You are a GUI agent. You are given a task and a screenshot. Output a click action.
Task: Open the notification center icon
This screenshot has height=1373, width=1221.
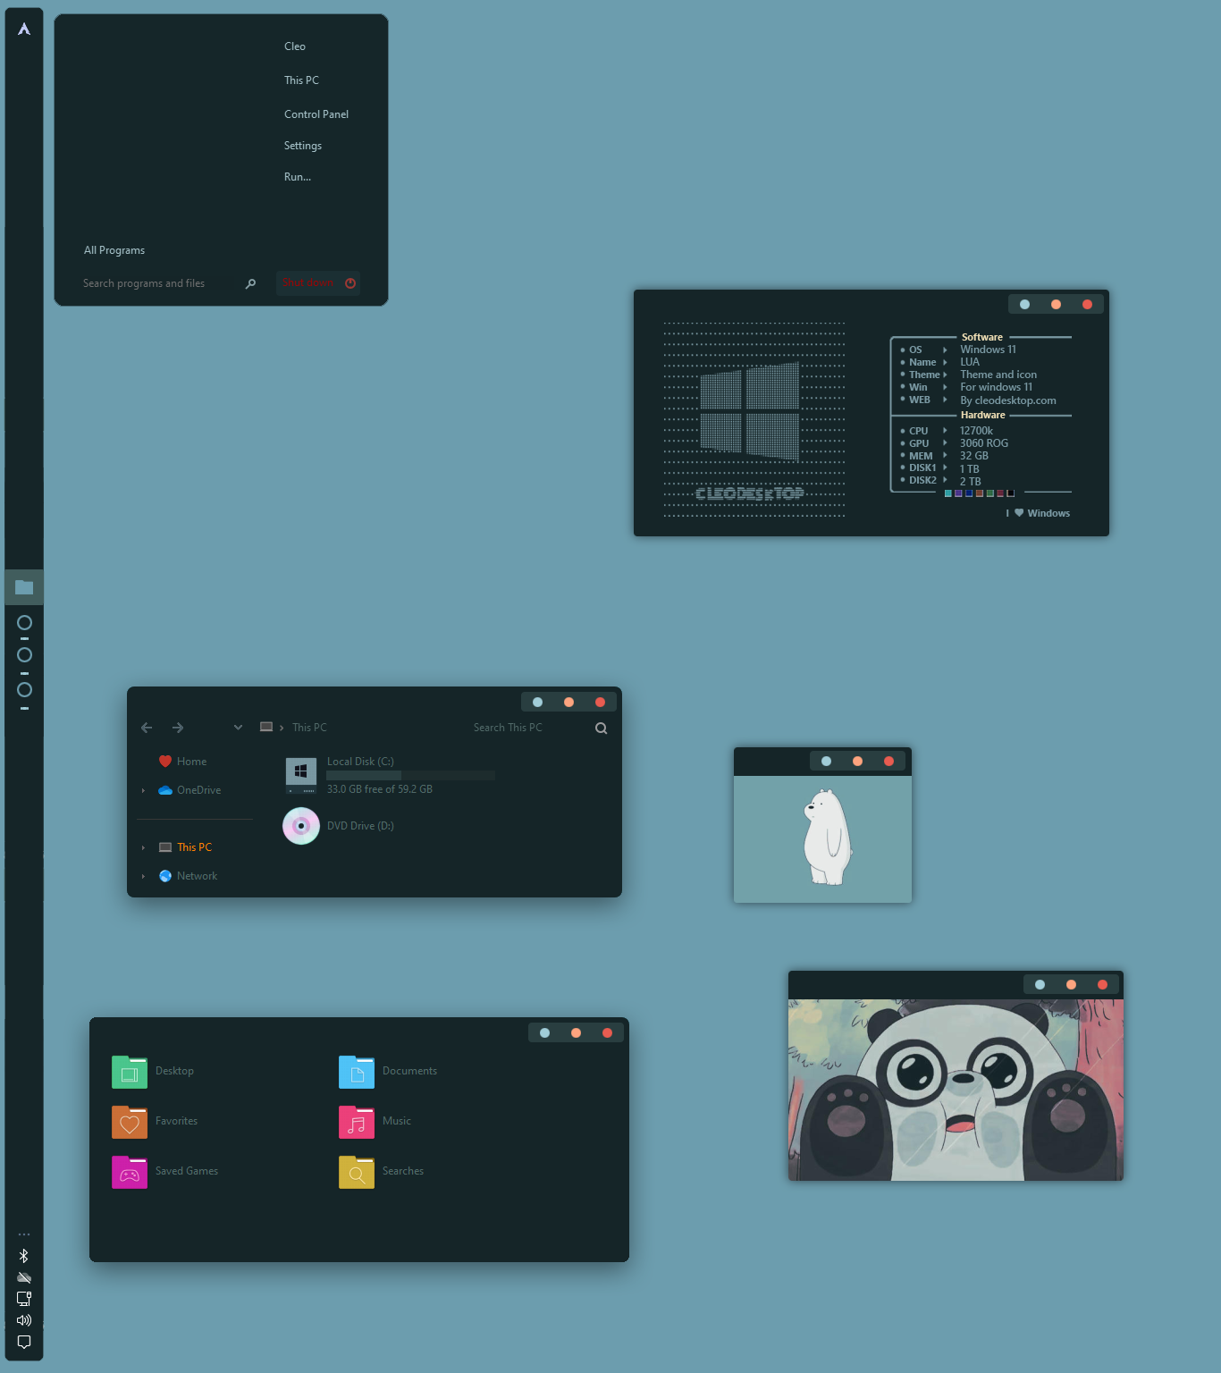click(x=24, y=1342)
